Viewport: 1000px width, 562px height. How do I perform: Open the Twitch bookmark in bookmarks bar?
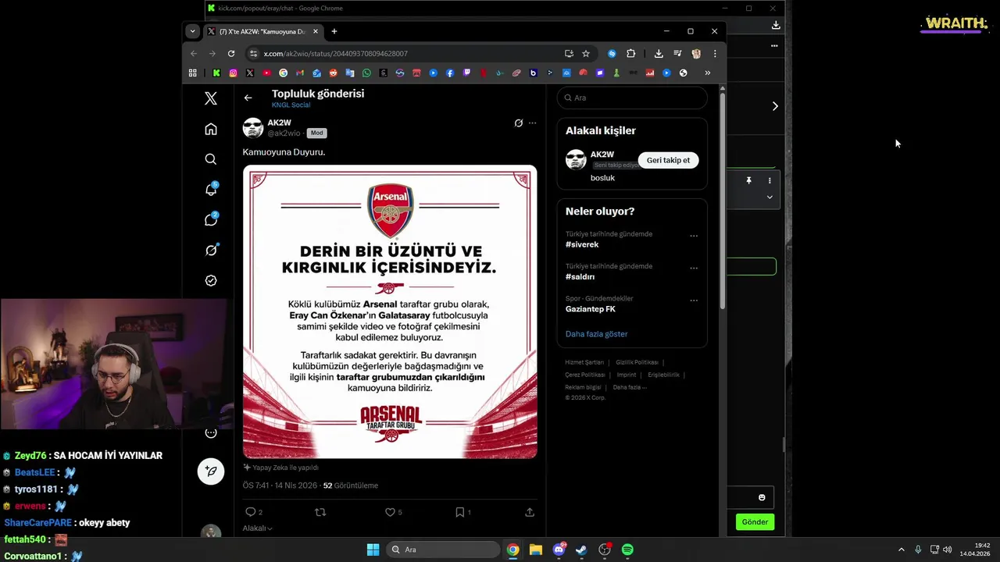click(x=466, y=73)
